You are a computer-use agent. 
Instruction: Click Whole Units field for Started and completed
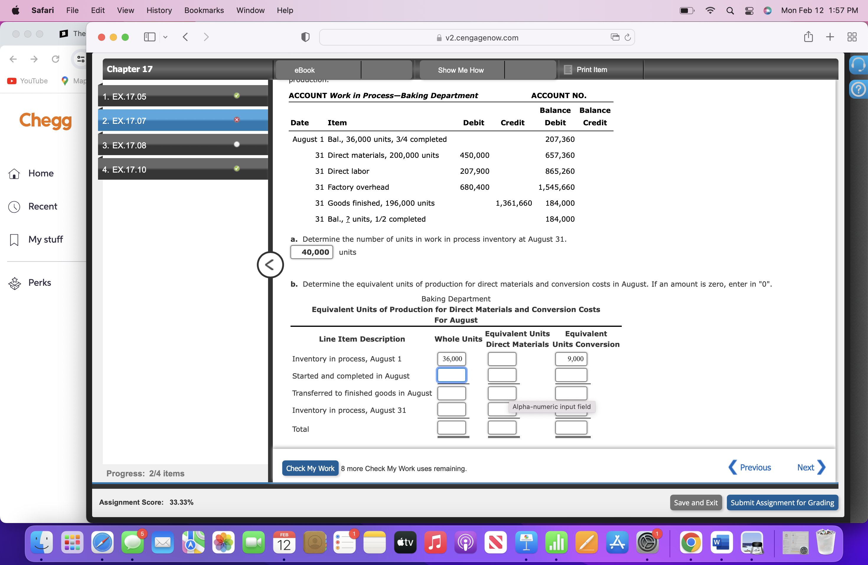click(x=451, y=375)
